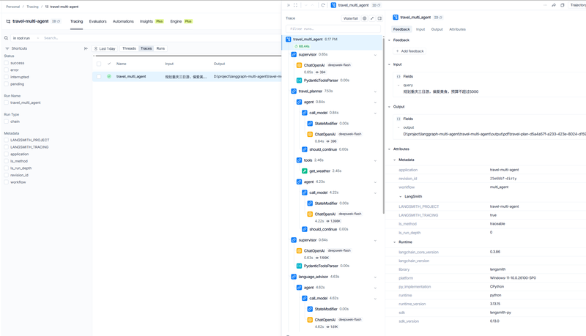Open the Attributes tab
Screen dimensions: 586x336
click(x=457, y=29)
